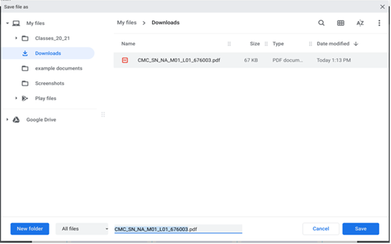The height and width of the screenshot is (244, 391).
Task: Click the Date modified sort arrow
Action: (356, 44)
